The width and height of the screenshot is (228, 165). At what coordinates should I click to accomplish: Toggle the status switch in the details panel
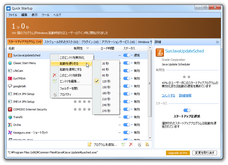tap(187, 110)
